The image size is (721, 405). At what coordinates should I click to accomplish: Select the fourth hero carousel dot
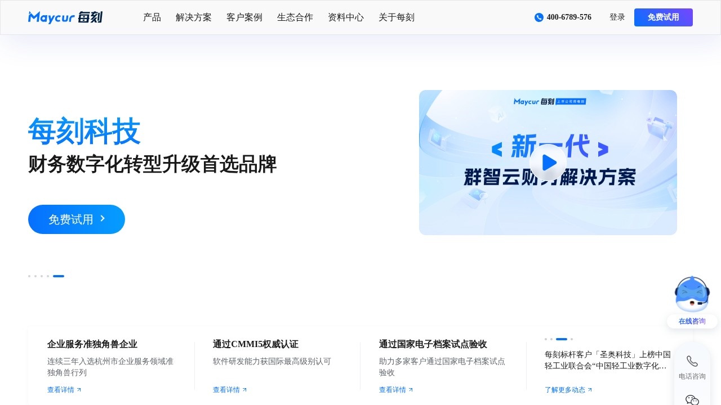pos(48,276)
